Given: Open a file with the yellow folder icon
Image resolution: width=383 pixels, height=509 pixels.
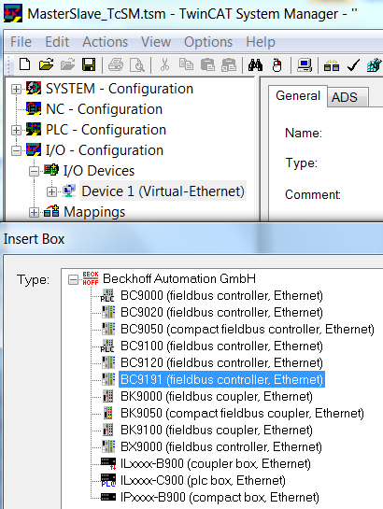Looking at the screenshot, I should pos(46,64).
